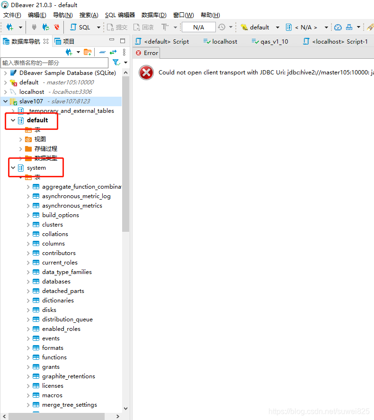Click the new folder icon in navigator

click(88, 52)
